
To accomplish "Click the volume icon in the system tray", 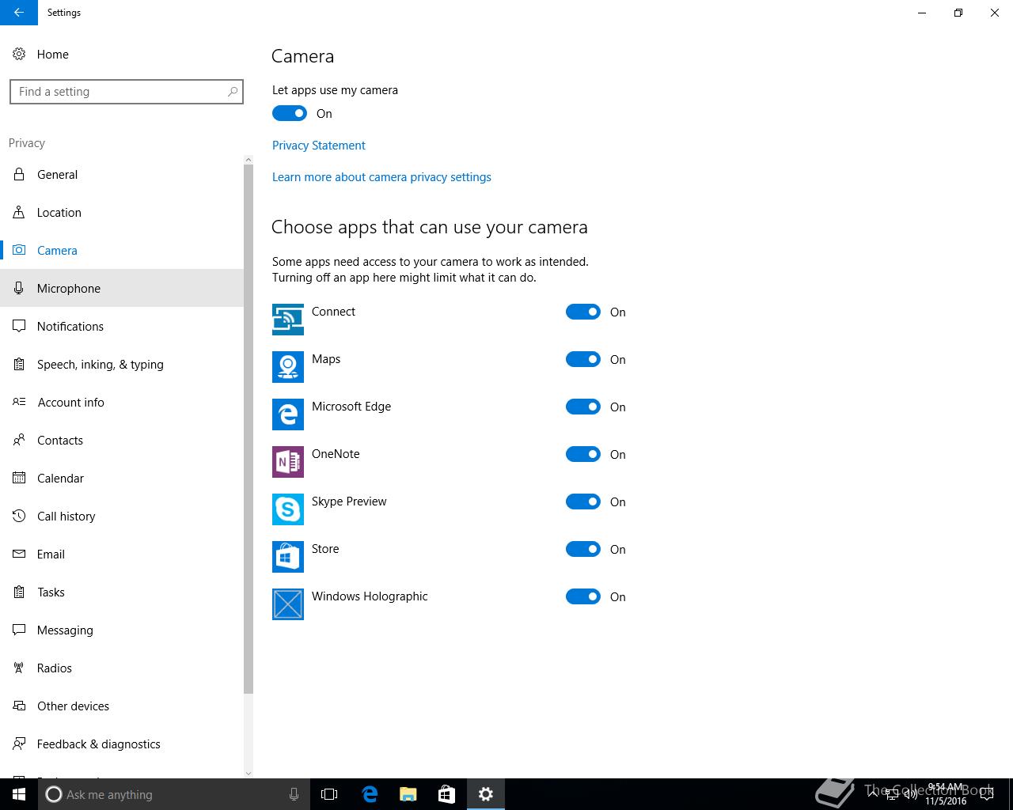I will [x=910, y=794].
